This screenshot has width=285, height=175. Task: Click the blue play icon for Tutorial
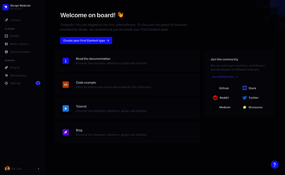[x=66, y=109]
